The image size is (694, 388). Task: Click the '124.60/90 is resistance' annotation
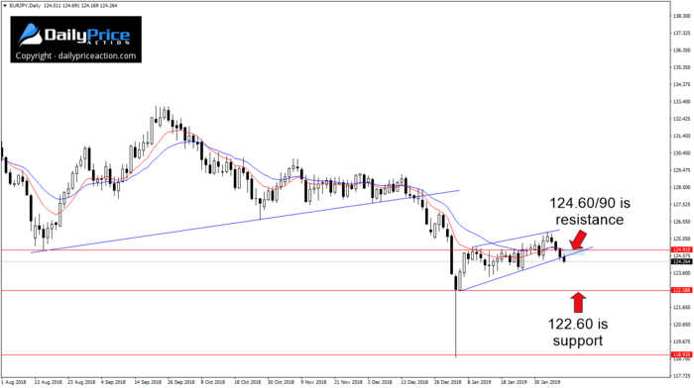pyautogui.click(x=590, y=211)
